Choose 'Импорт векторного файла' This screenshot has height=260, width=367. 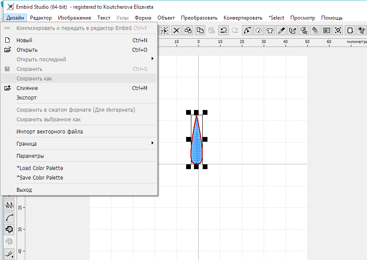click(x=79, y=131)
